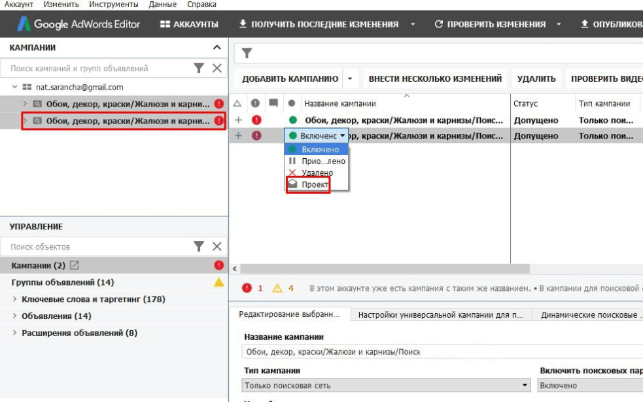Open the Данные menu

coord(162,5)
